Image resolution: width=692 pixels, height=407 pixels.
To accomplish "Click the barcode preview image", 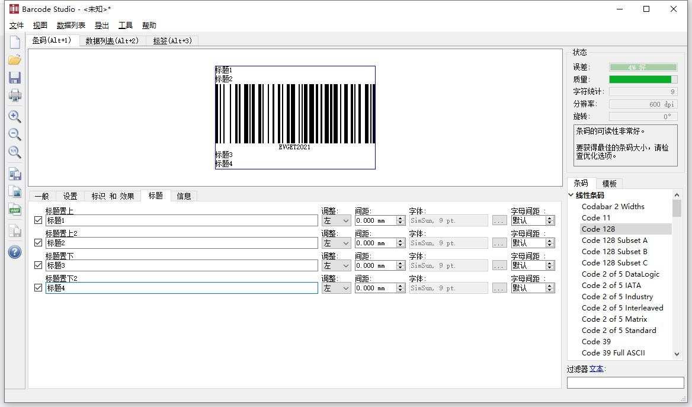I will (x=295, y=117).
